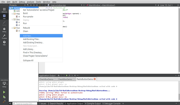Switch to Edit mode in sidebar

[x=4, y=17]
